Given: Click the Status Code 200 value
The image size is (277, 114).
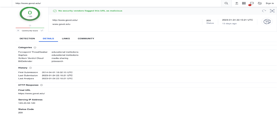Looking at the screenshot, I should pyautogui.click(x=20, y=113).
